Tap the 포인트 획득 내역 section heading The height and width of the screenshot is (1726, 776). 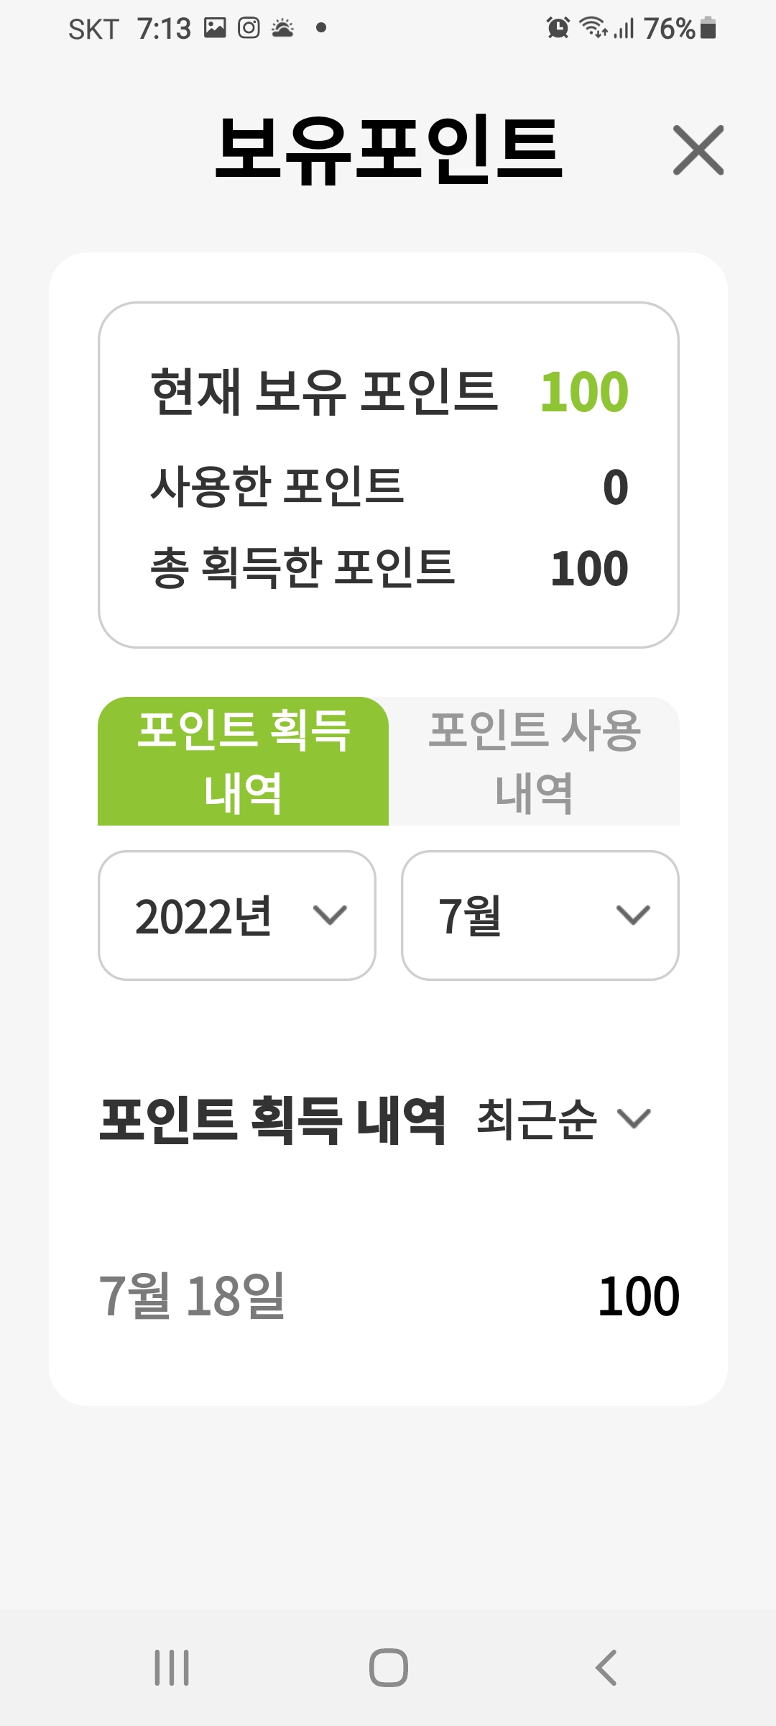point(273,1120)
